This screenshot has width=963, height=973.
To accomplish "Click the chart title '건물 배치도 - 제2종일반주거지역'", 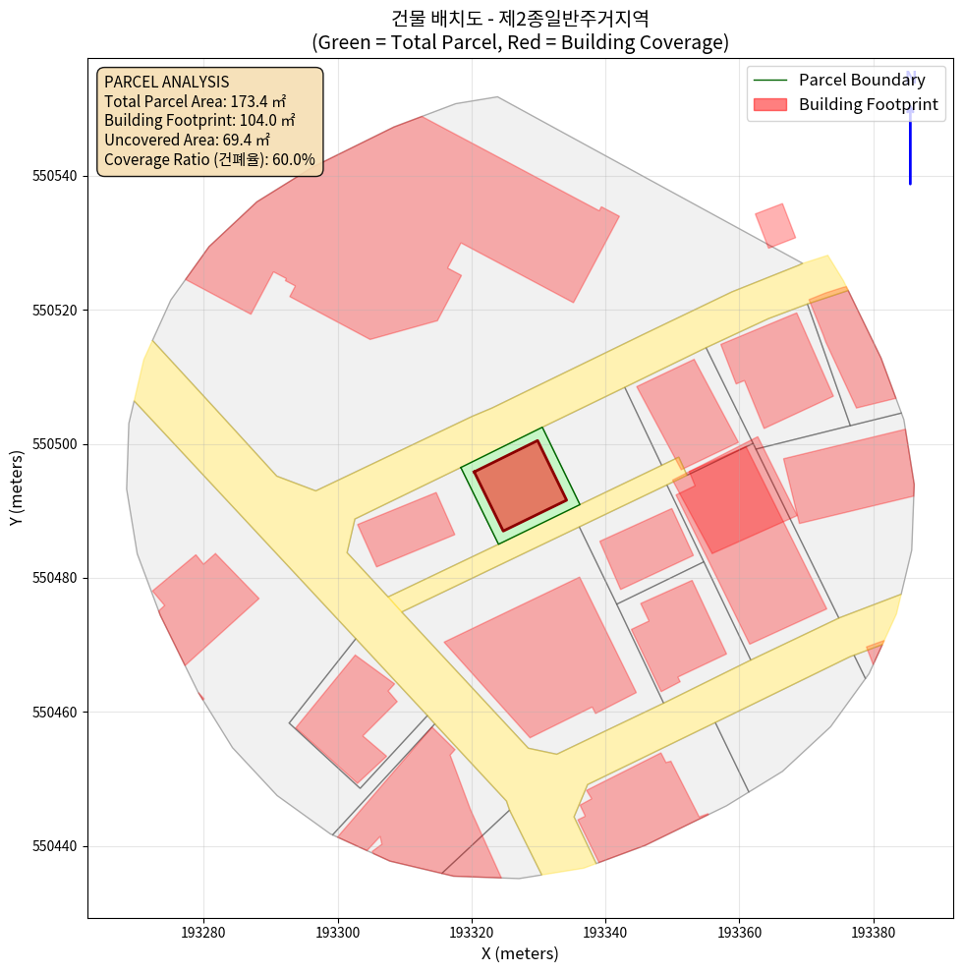I will (520, 18).
